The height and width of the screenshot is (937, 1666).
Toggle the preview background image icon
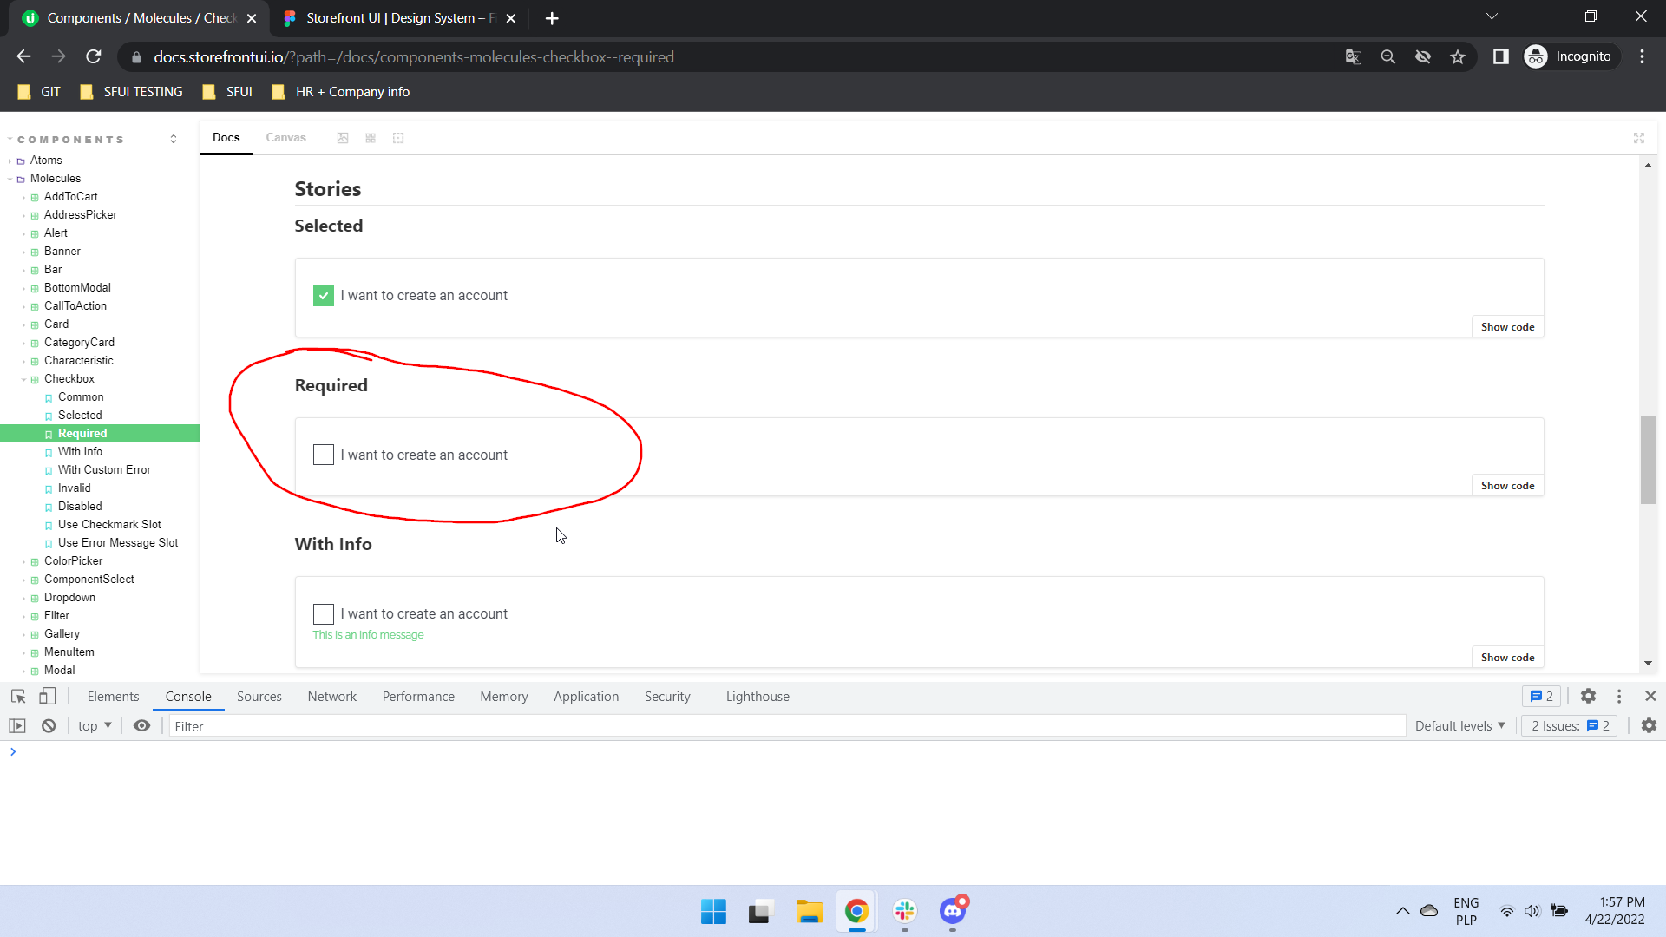click(x=343, y=137)
